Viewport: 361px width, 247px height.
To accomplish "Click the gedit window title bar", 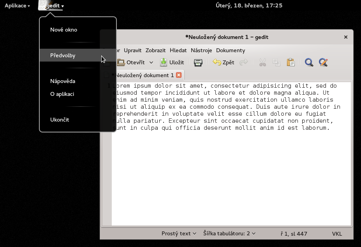I will tap(227, 37).
